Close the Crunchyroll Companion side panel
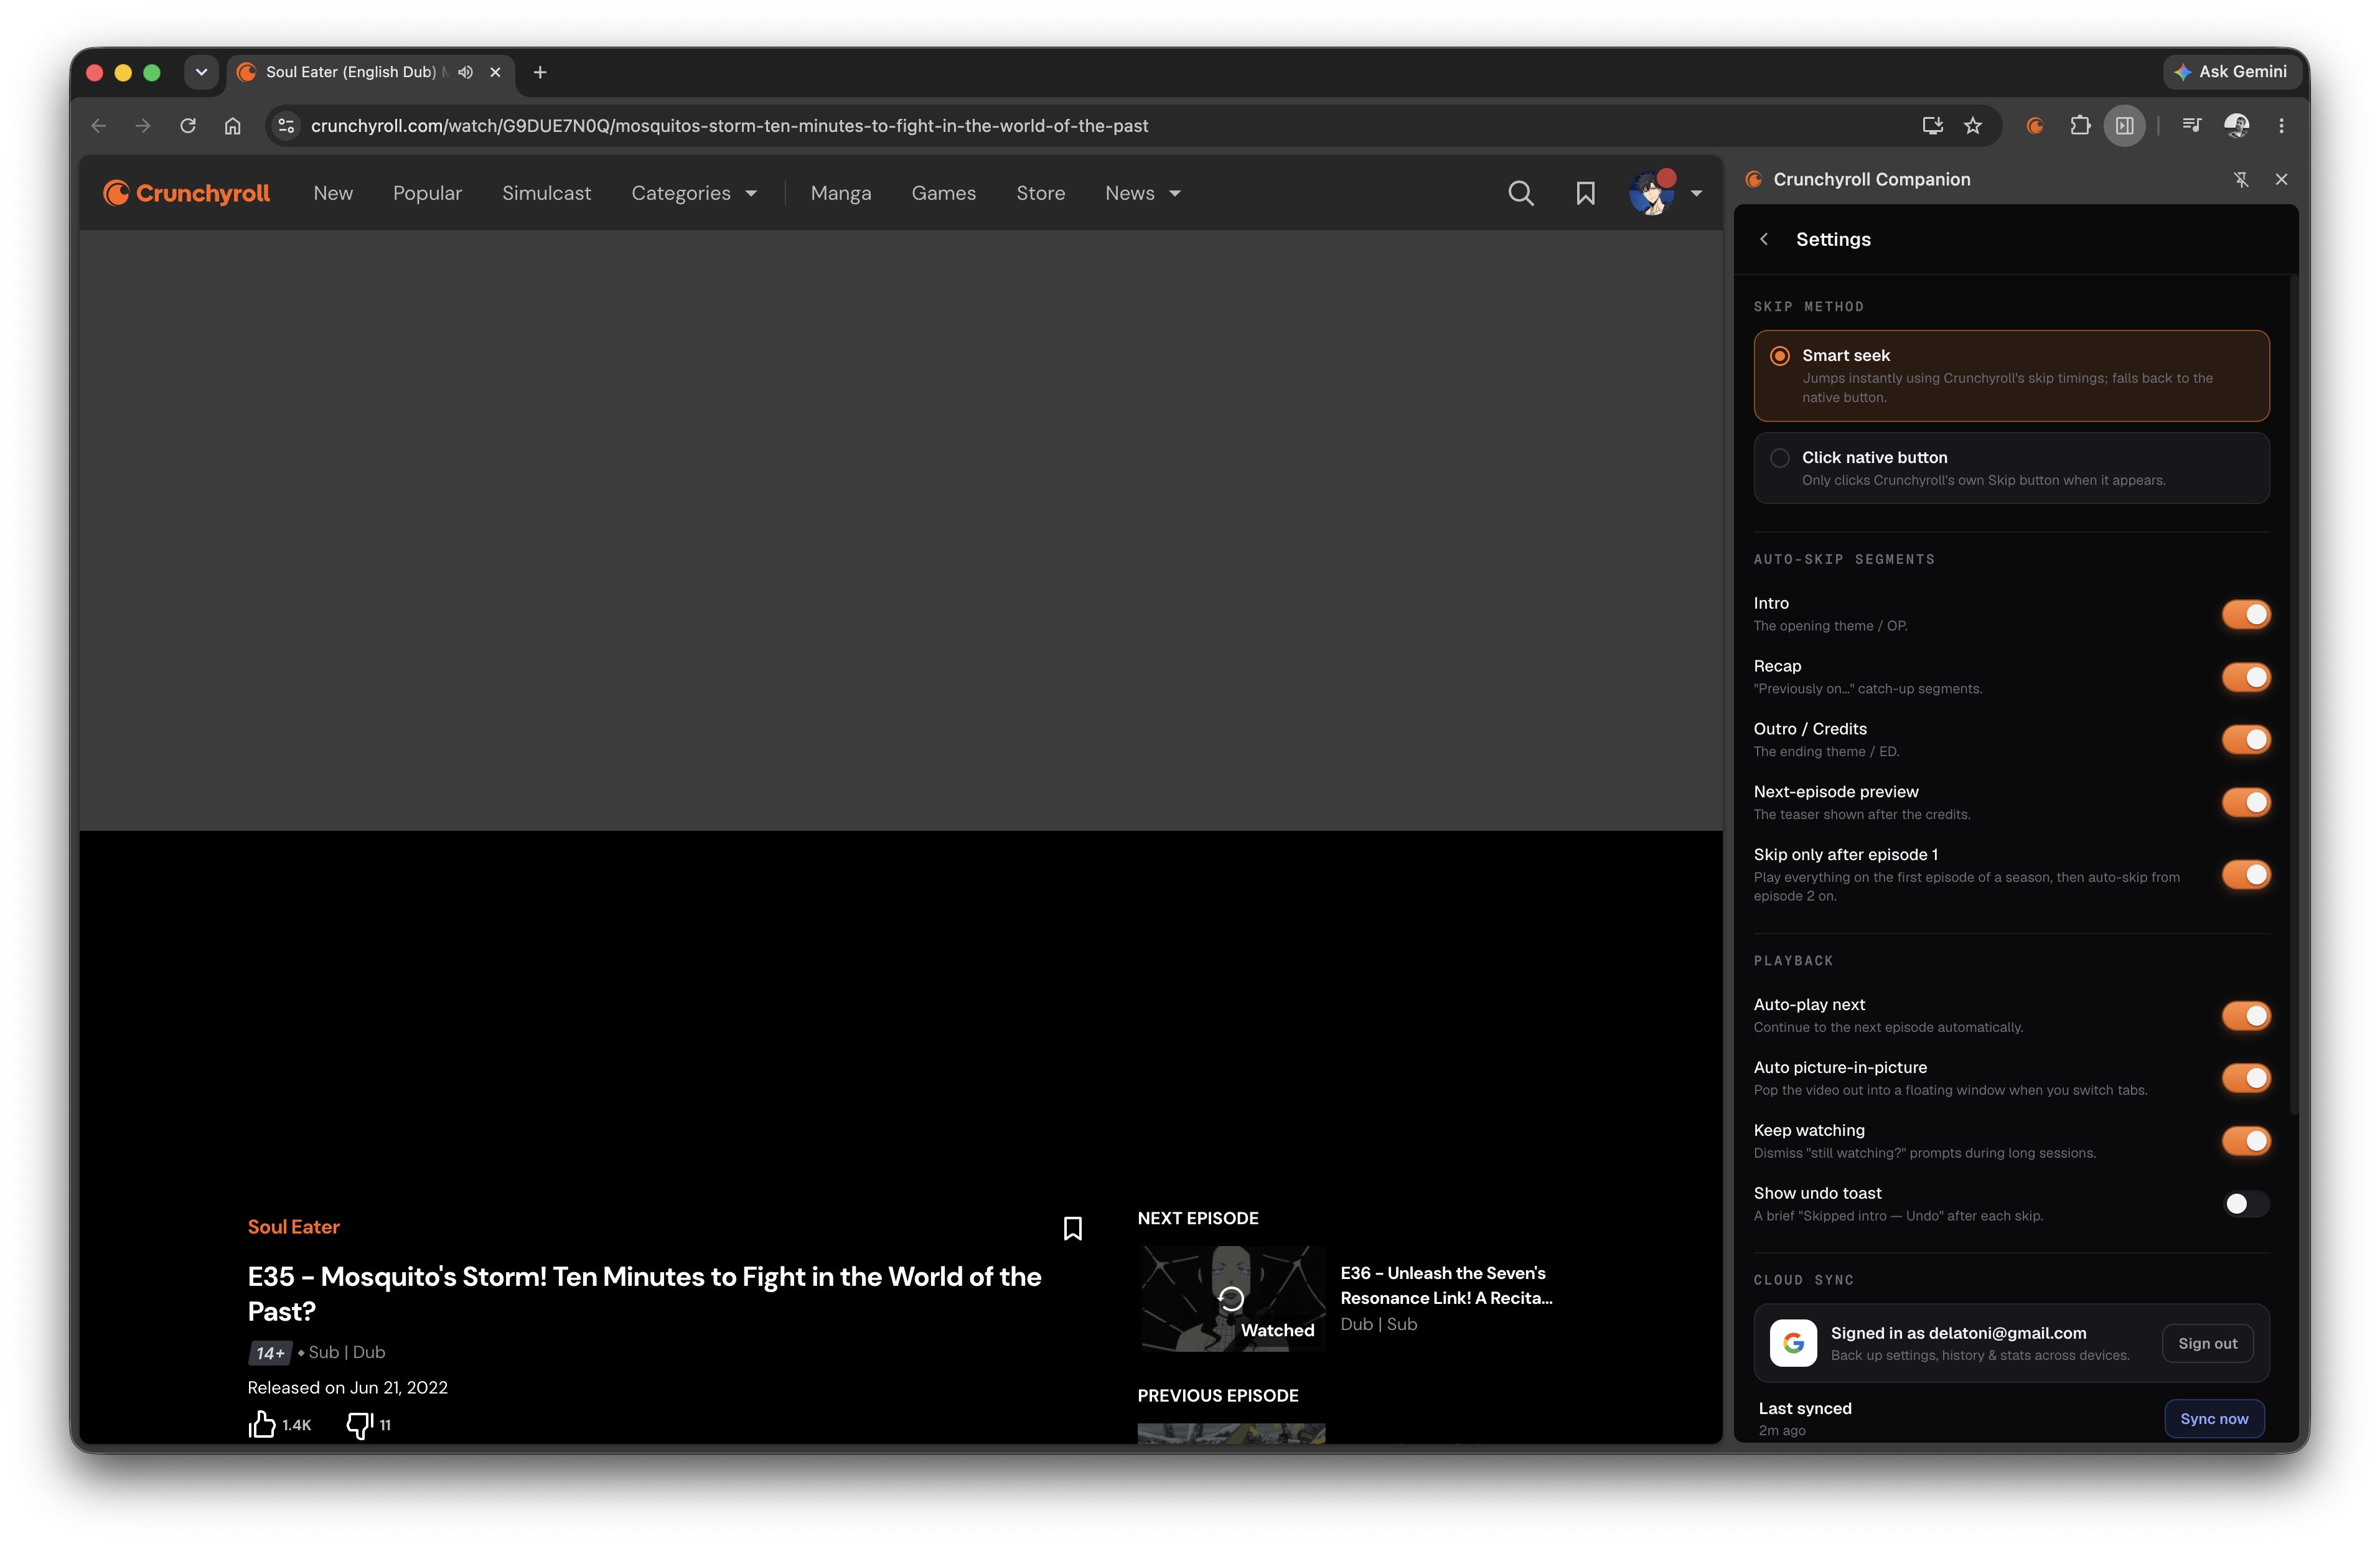Viewport: 2380px width, 1546px height. [x=2281, y=179]
